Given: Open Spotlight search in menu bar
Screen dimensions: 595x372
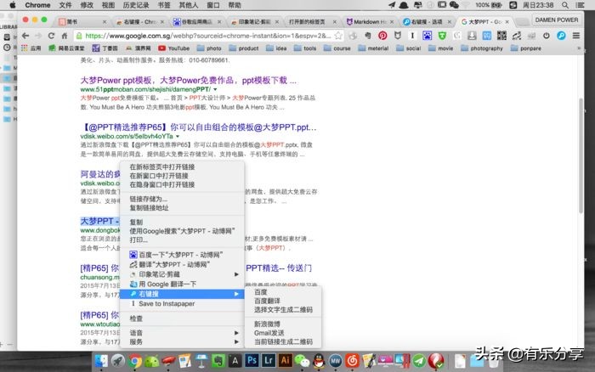Looking at the screenshot, I should point(565,5).
